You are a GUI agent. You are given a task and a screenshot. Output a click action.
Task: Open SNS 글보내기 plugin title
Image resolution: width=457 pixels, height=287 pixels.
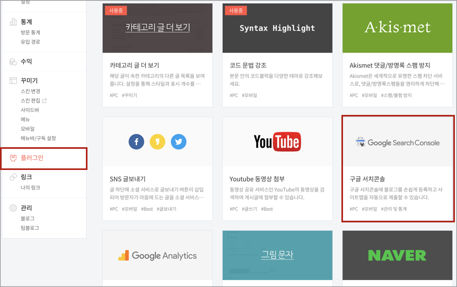[127, 179]
